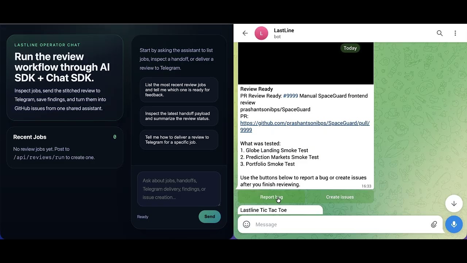Image resolution: width=467 pixels, height=263 pixels.
Task: Click the Create issues button
Action: coord(340,197)
